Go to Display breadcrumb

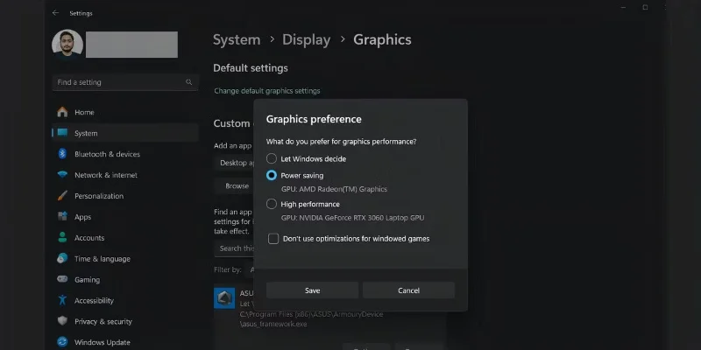306,39
